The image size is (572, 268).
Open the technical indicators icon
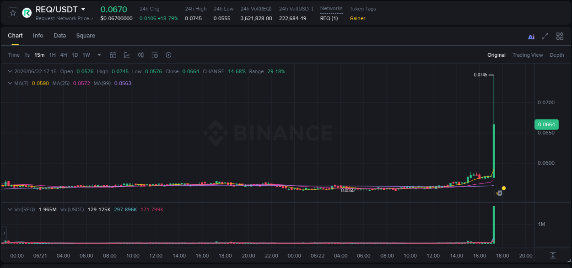[127, 55]
